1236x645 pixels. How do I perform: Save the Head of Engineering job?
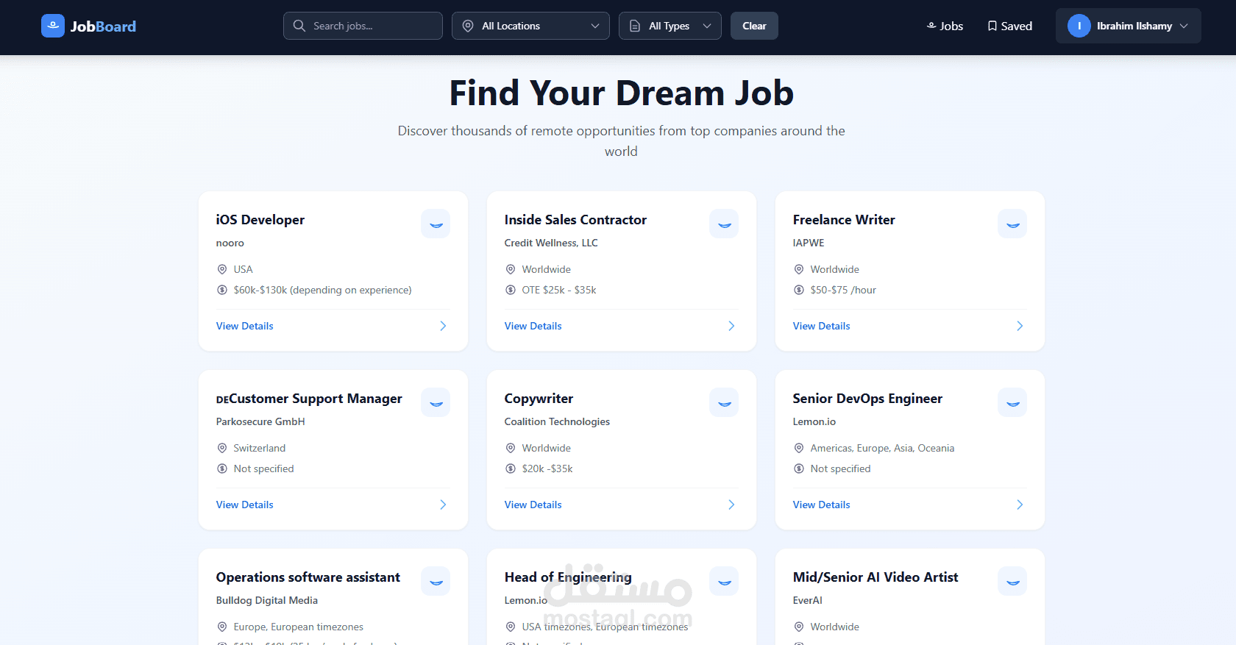tap(724, 581)
